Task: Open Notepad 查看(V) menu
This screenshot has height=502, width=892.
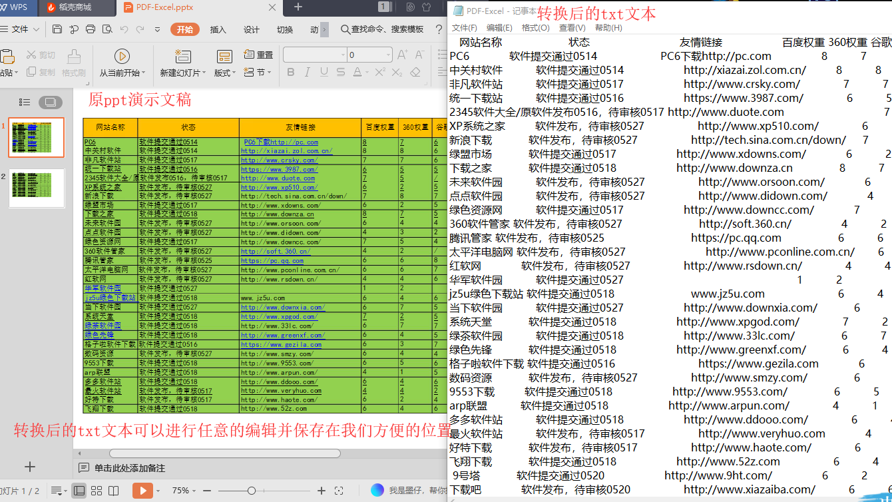Action: pos(572,28)
